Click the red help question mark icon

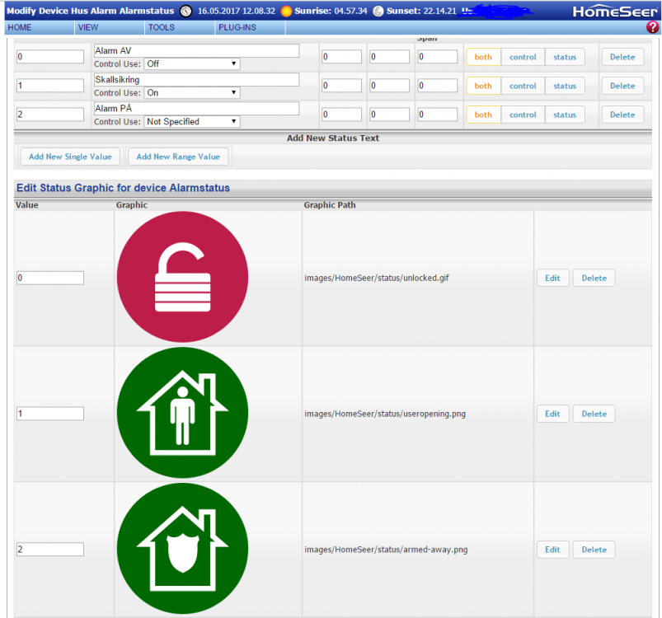(x=652, y=27)
